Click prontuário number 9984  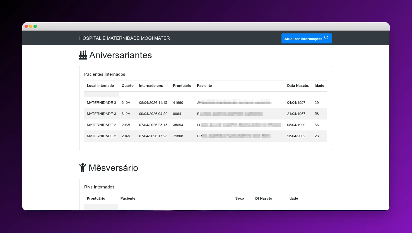pyautogui.click(x=177, y=114)
